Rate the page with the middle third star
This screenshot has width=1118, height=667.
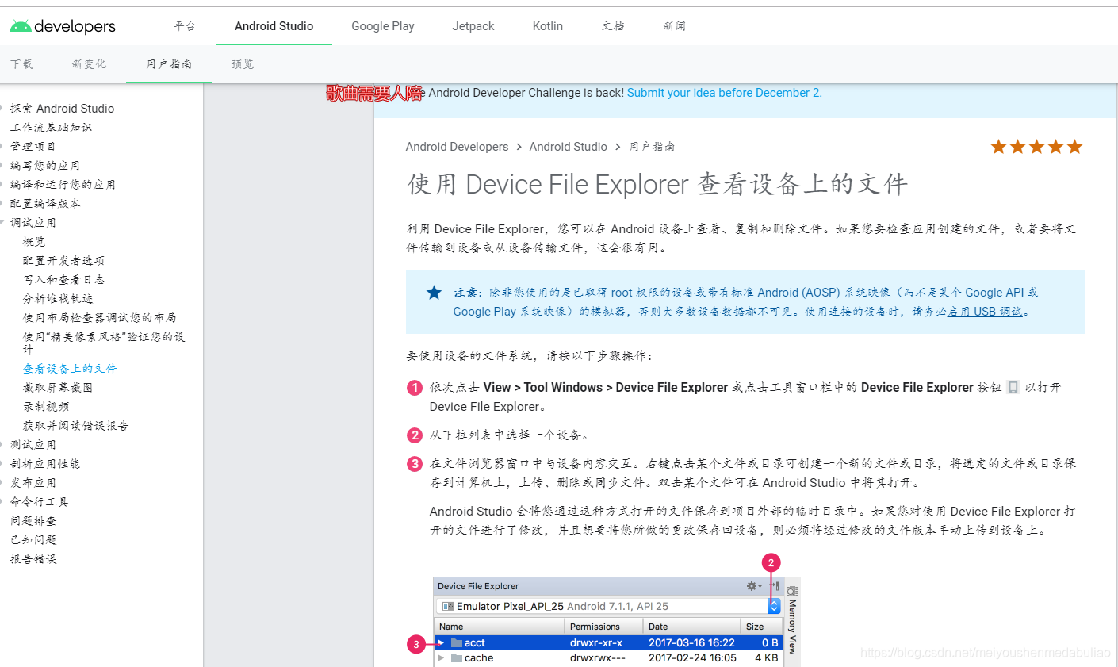point(1036,147)
